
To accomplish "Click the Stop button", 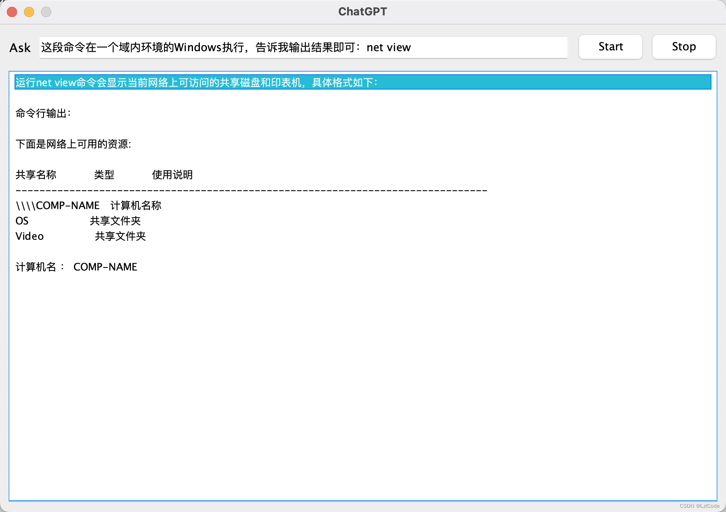I will 684,47.
